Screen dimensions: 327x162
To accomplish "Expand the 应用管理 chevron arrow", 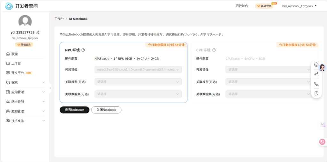I will (x=43, y=92).
